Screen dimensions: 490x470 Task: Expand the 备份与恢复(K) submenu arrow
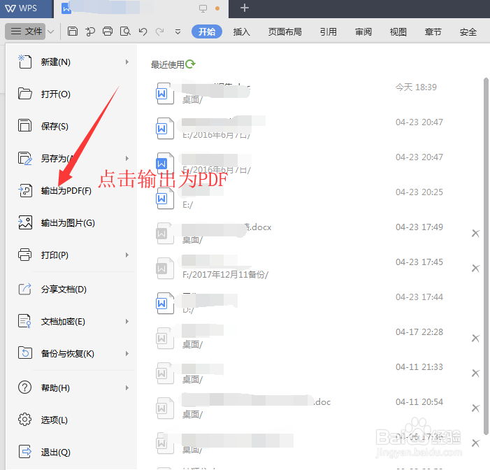click(x=127, y=353)
